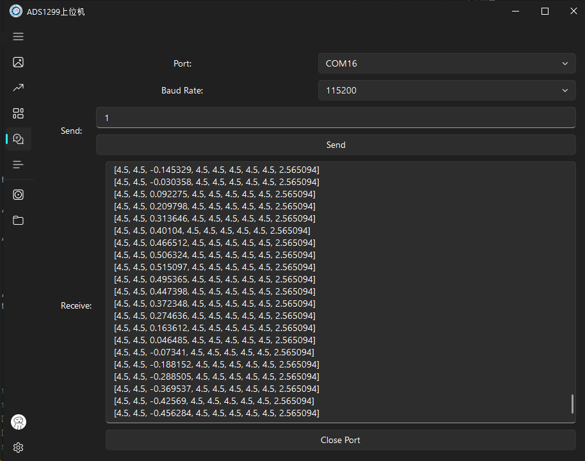The width and height of the screenshot is (585, 461).
Task: Open the text lines page in the sidebar
Action: click(18, 165)
